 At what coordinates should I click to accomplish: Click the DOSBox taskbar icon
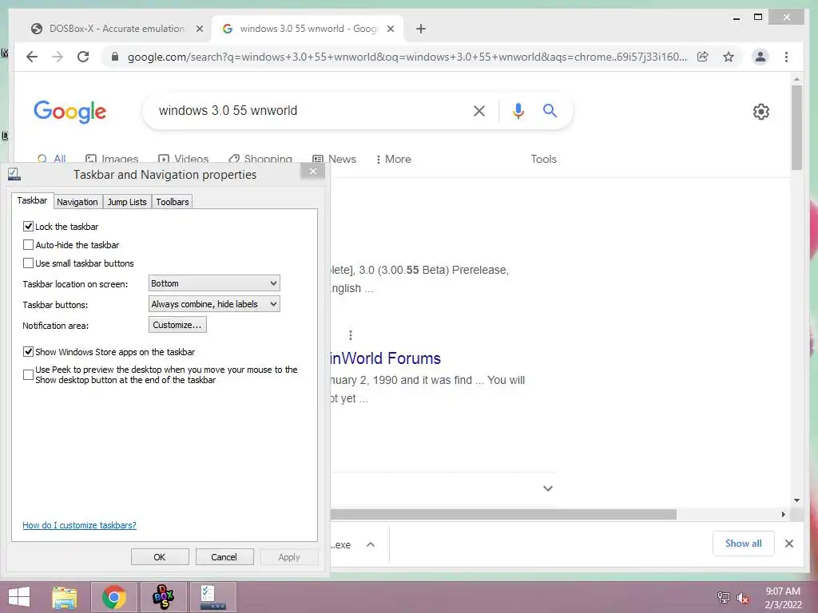(163, 597)
